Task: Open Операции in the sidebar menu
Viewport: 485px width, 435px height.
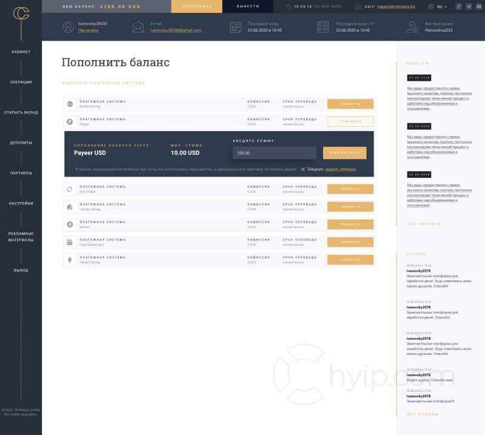Action: point(21,82)
